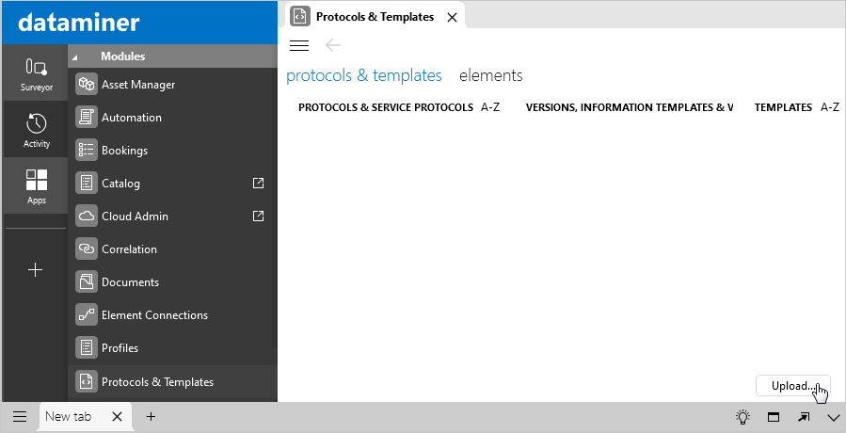Open the bottom-left hamburger menu

point(20,416)
